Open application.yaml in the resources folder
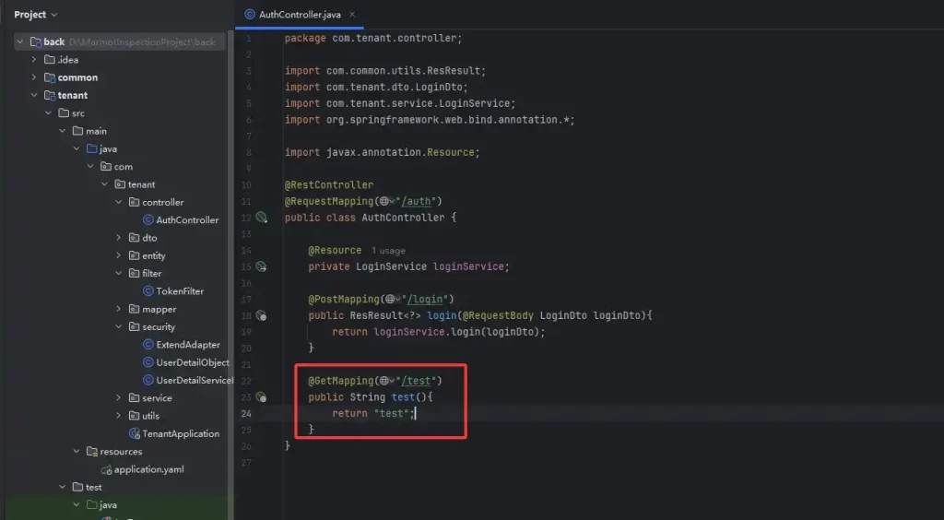Viewport: 944px width, 520px height. (148, 469)
